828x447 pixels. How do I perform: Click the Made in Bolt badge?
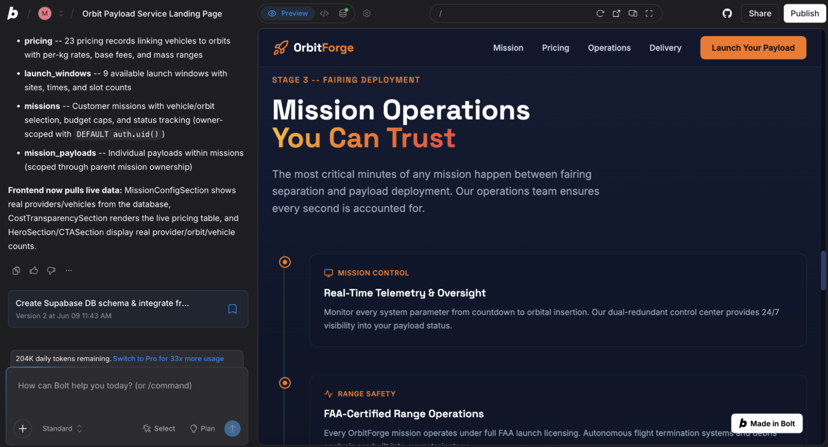point(767,423)
